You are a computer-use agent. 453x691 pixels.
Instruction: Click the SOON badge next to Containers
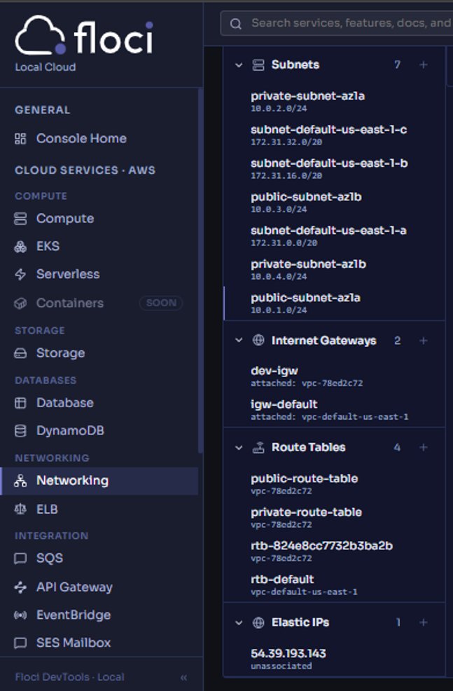(x=161, y=303)
